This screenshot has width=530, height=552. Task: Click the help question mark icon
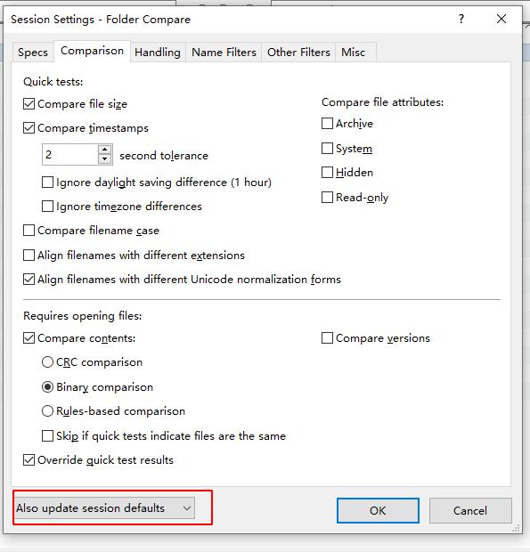[x=461, y=19]
